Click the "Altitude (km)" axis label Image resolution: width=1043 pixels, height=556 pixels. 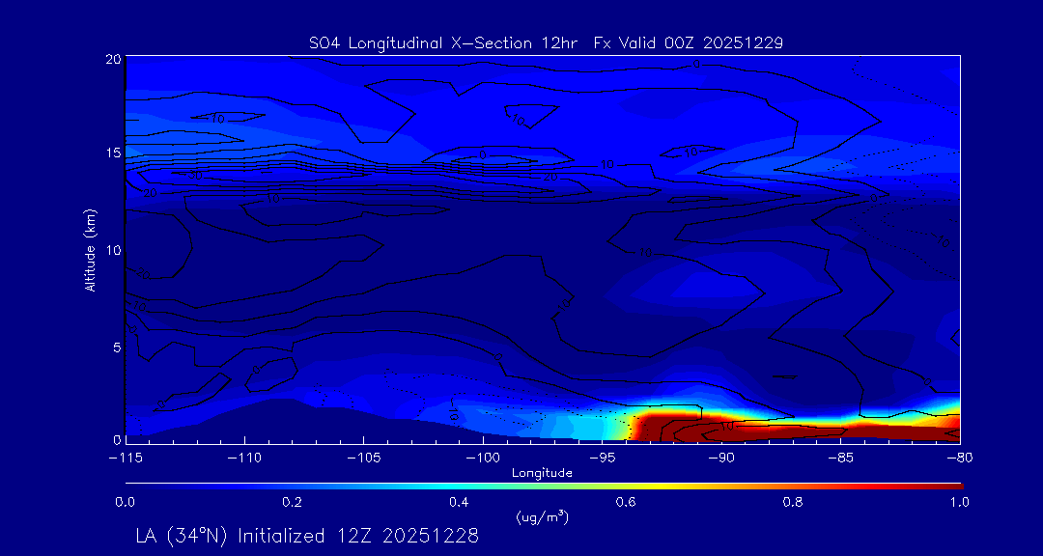91,249
